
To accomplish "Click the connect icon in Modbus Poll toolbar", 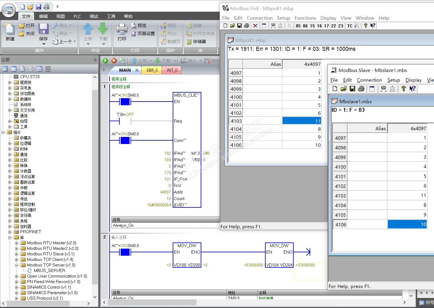I will point(273,26).
